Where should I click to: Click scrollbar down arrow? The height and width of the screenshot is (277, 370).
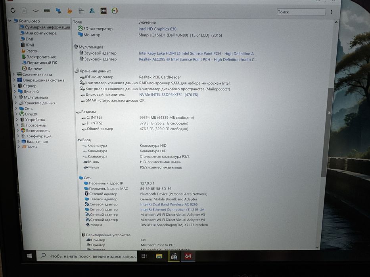(317, 247)
